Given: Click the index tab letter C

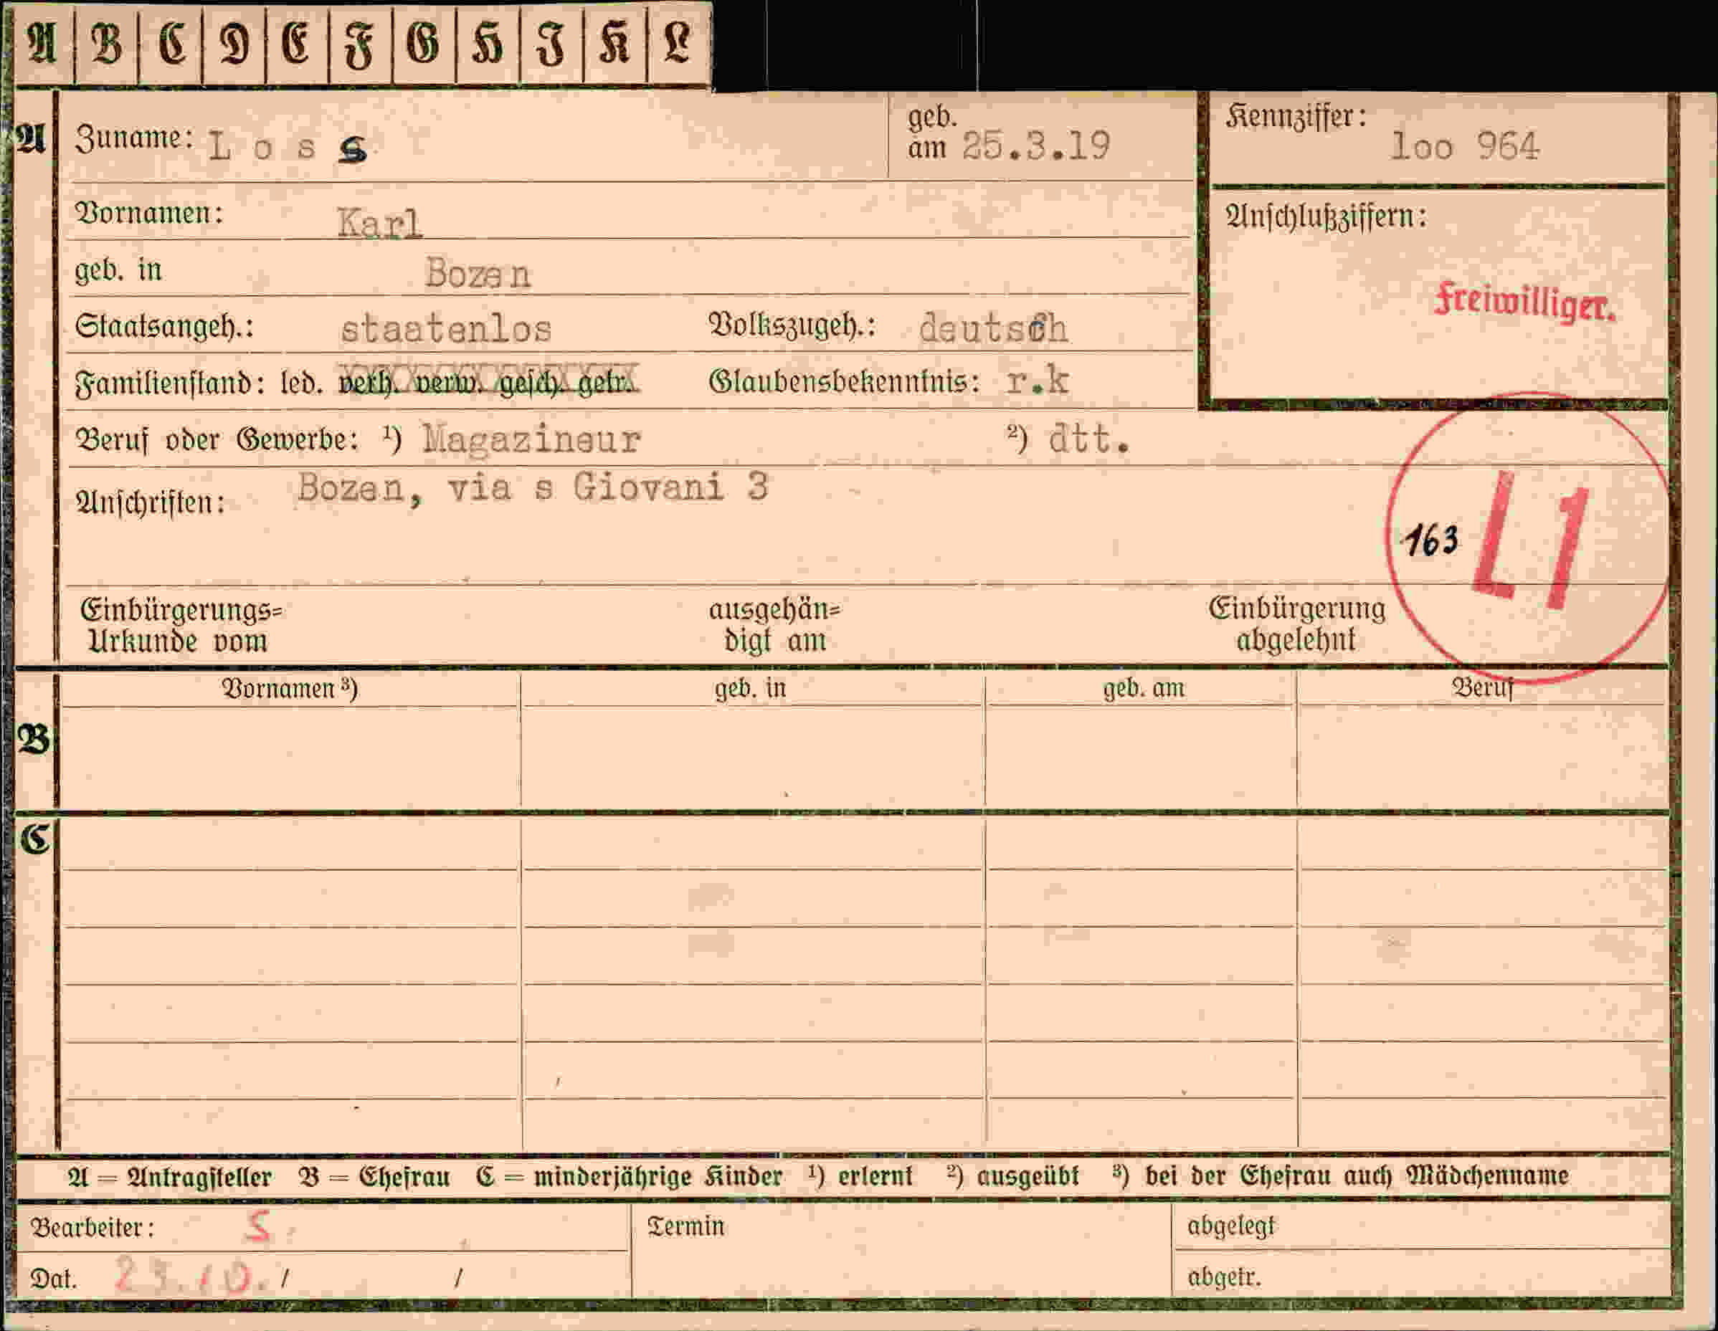Looking at the screenshot, I should (x=171, y=42).
